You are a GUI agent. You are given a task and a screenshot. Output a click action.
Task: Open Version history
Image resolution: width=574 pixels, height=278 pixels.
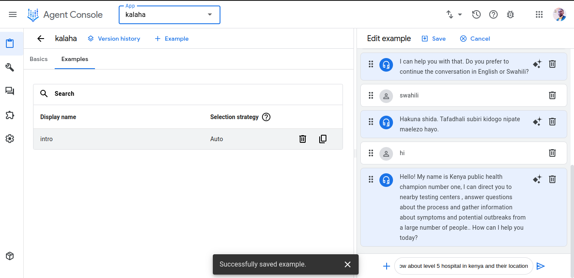(114, 39)
